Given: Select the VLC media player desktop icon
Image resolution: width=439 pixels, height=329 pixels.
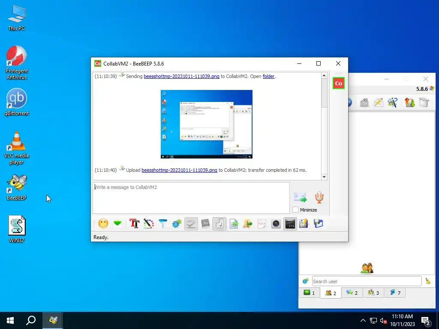Looking at the screenshot, I should (17, 148).
